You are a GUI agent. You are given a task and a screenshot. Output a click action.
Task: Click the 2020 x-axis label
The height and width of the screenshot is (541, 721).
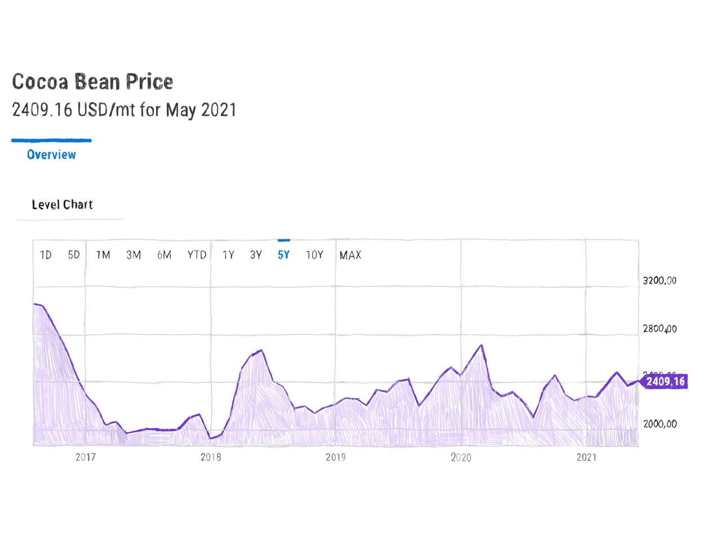461,457
